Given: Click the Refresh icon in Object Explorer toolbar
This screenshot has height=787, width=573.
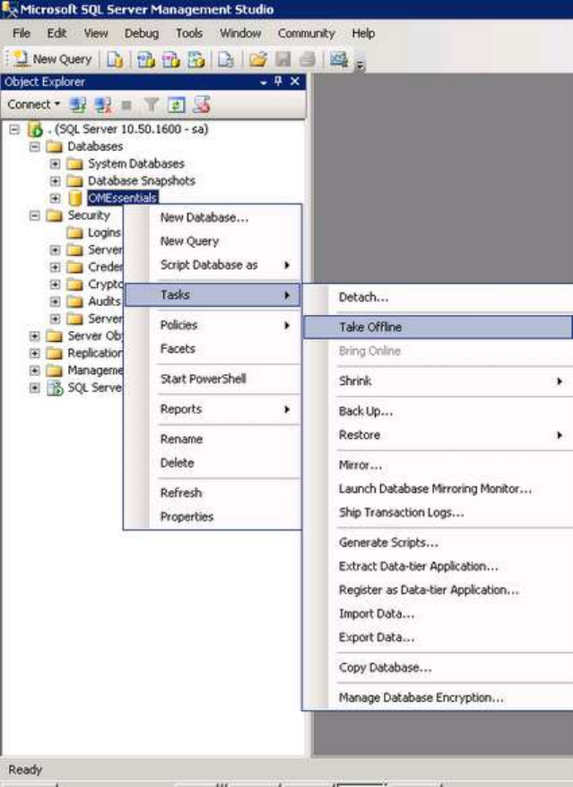Looking at the screenshot, I should pos(176,105).
